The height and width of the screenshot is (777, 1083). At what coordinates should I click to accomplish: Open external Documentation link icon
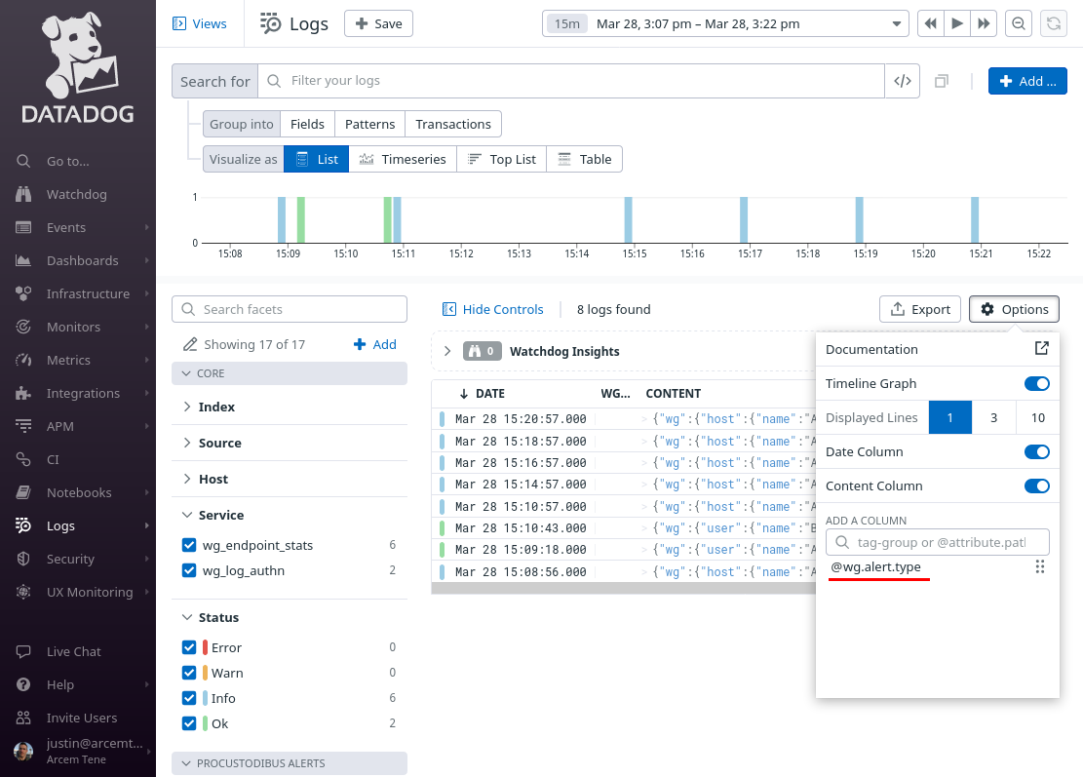click(1041, 349)
